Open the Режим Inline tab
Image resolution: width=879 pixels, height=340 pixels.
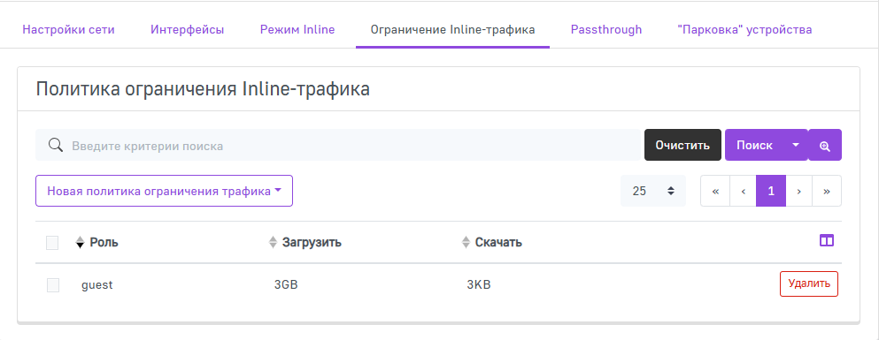coord(297,30)
